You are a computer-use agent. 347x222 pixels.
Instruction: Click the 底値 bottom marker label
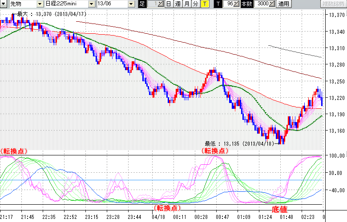point(279,209)
